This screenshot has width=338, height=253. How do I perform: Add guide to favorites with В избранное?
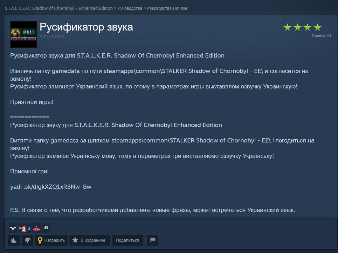90,240
